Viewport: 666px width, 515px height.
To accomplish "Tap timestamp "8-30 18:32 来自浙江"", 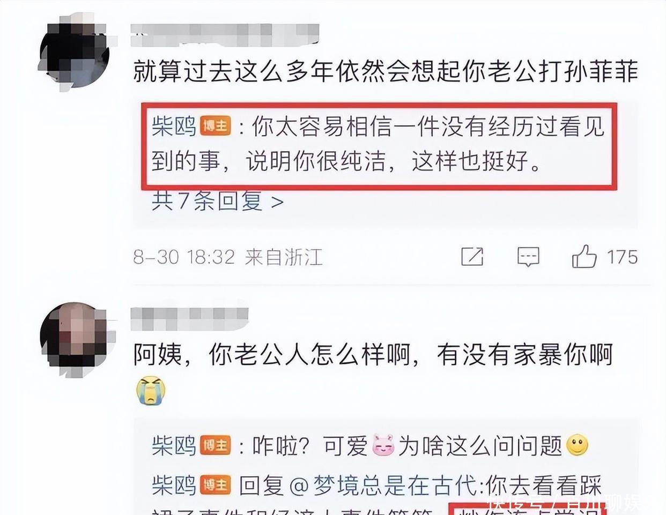I will point(228,257).
